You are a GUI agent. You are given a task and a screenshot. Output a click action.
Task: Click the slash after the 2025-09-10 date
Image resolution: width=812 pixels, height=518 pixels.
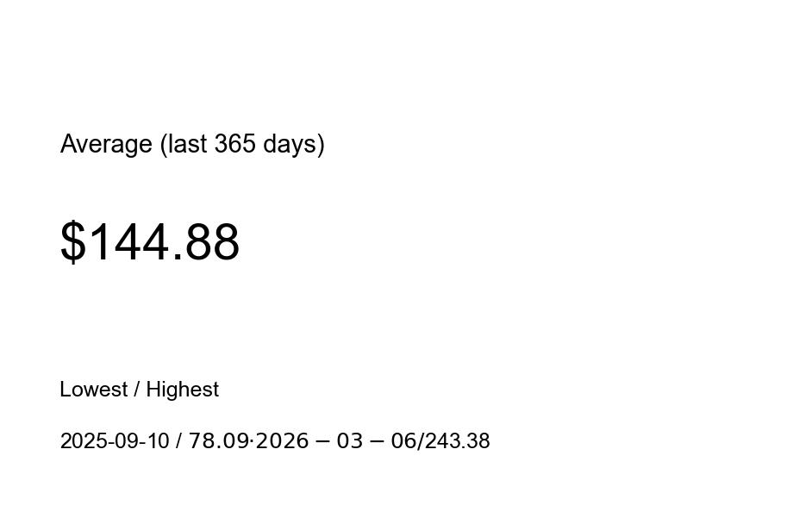click(x=178, y=441)
